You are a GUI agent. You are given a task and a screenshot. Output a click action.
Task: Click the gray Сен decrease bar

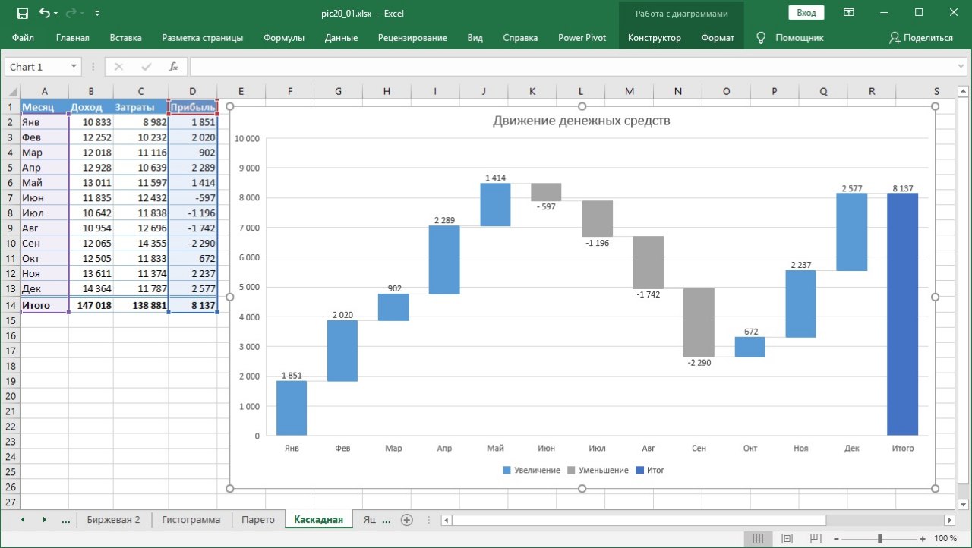(699, 323)
